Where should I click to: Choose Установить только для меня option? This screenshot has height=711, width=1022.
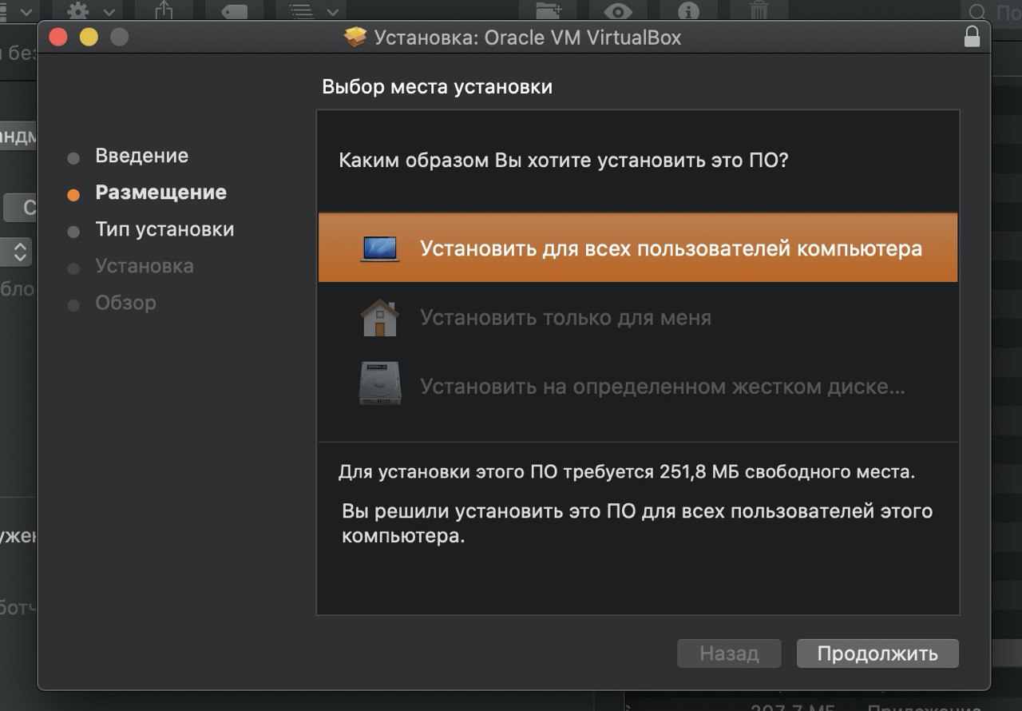[x=638, y=318]
